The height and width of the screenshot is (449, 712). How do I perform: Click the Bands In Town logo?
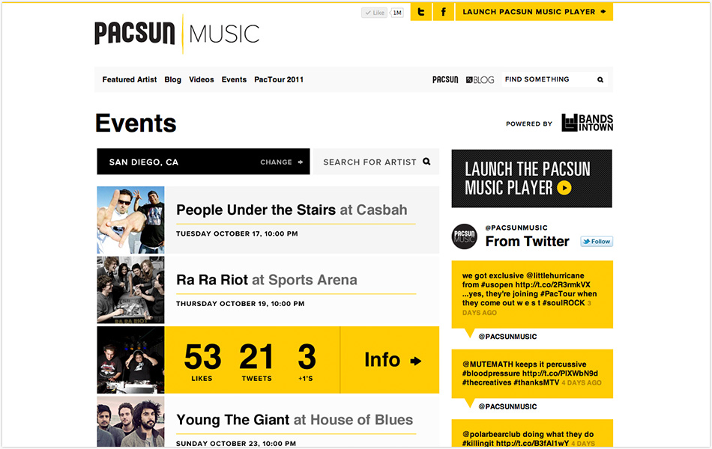coord(587,122)
